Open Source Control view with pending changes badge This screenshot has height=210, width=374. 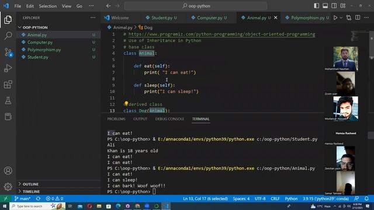pyautogui.click(x=8, y=52)
